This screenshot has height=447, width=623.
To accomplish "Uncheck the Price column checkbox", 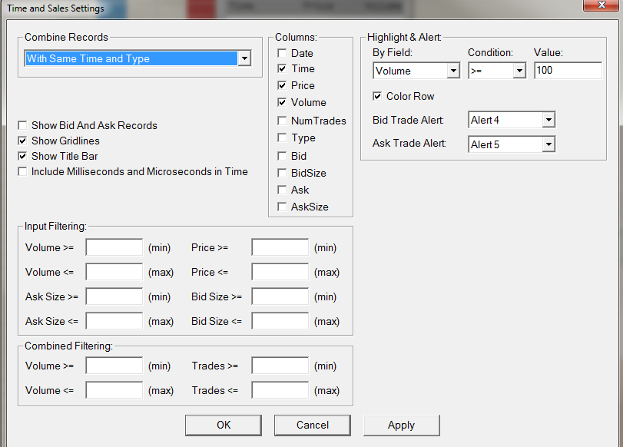I will tap(282, 85).
